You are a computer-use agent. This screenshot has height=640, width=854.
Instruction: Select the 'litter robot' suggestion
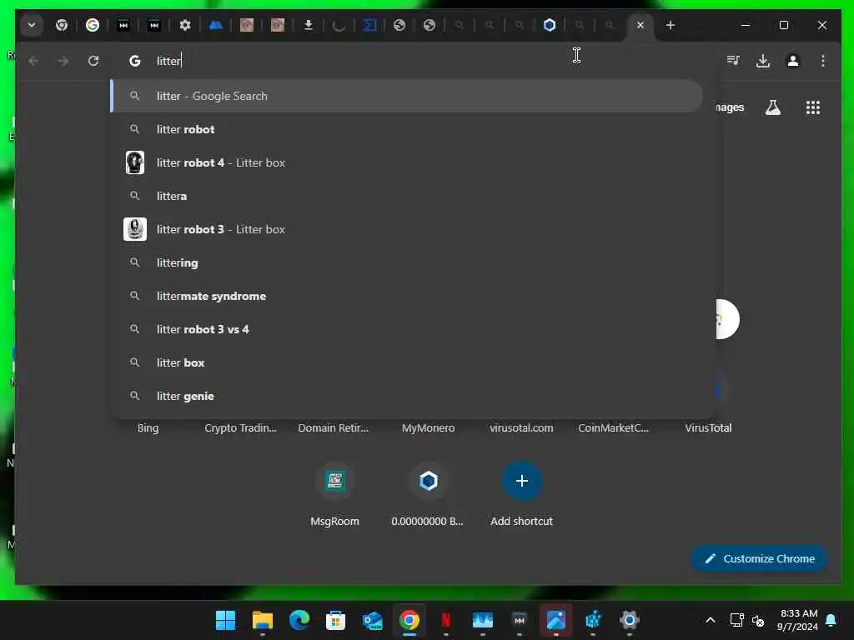[x=406, y=129]
